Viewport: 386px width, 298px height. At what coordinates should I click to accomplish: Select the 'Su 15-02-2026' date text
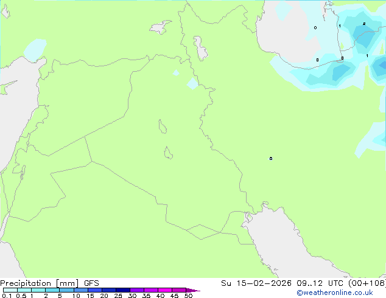tap(256, 283)
